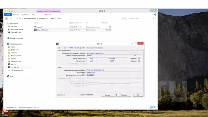Open the address bar history dropdown

click(x=122, y=19)
